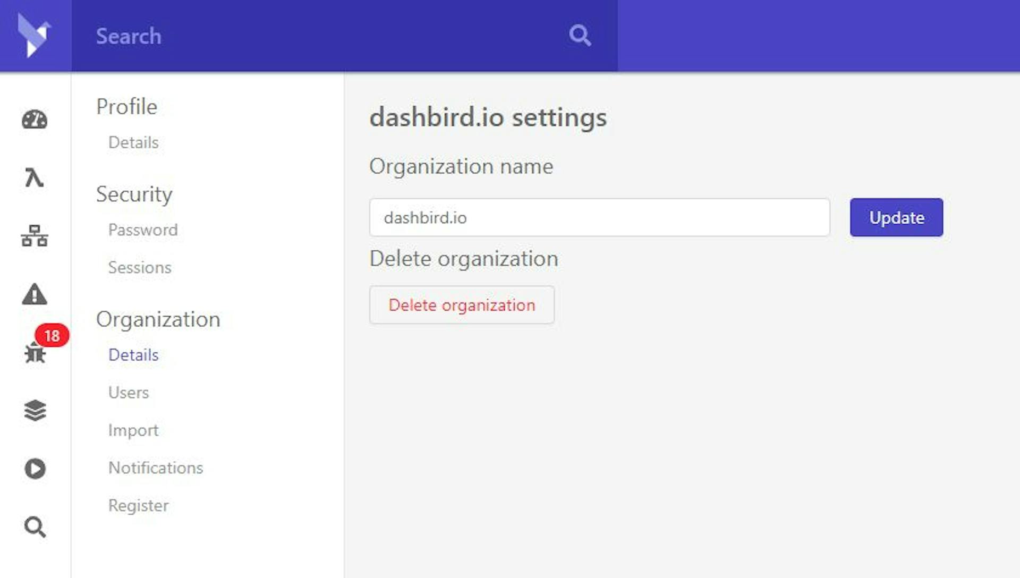The height and width of the screenshot is (578, 1020).
Task: Open the play circle sidebar icon
Action: pos(35,469)
